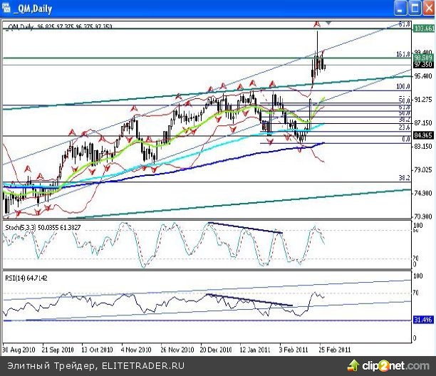Click the 100.0 Fibonacci level label

[x=404, y=86]
